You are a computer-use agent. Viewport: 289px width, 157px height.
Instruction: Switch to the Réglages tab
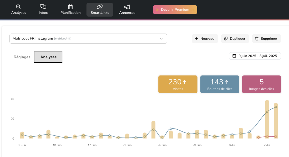pos(22,57)
